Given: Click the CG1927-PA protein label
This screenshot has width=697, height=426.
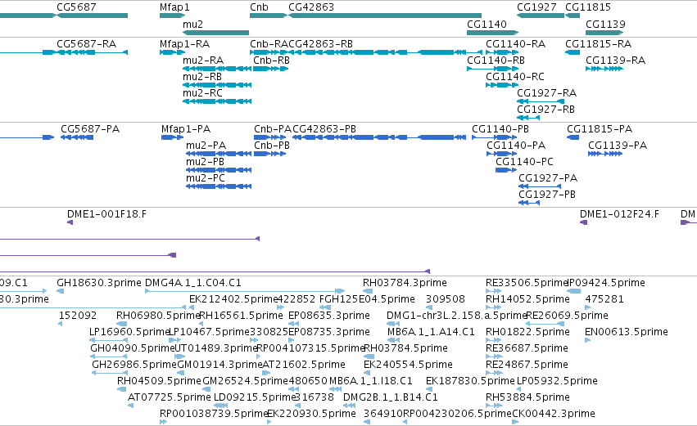Looking at the screenshot, I should pos(548,178).
